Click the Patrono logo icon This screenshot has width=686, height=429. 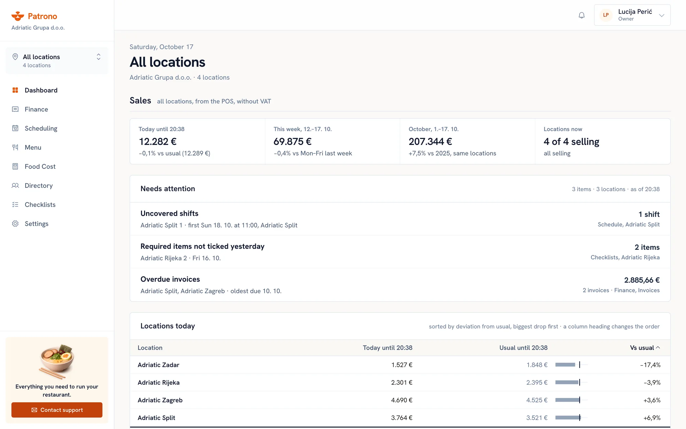coord(18,16)
